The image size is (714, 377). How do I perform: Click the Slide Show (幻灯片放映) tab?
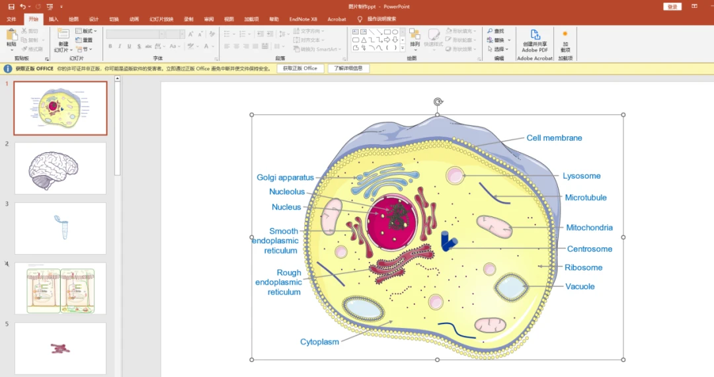161,19
